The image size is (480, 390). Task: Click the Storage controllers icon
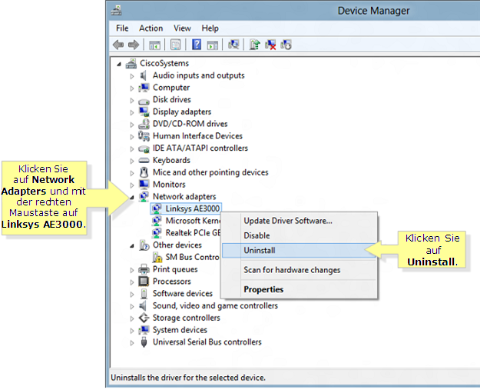click(x=144, y=318)
